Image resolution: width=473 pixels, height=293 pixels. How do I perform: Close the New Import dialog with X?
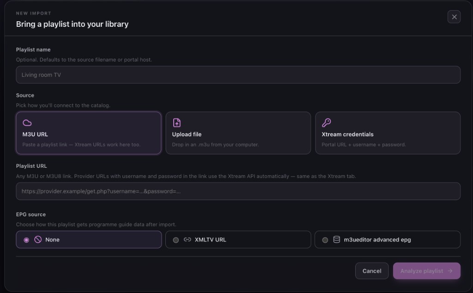[454, 17]
